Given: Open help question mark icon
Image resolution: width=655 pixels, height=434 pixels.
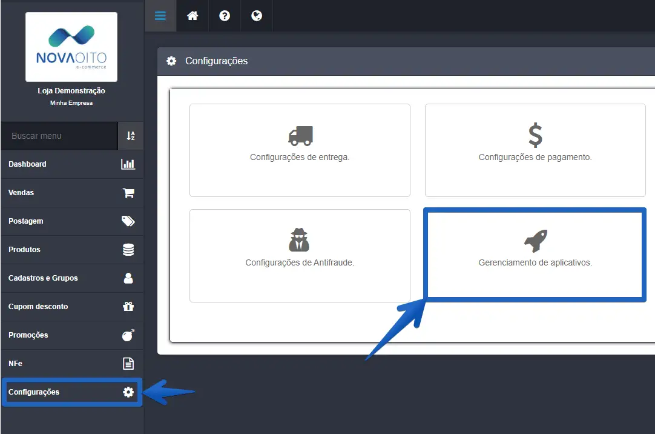Looking at the screenshot, I should pos(225,16).
